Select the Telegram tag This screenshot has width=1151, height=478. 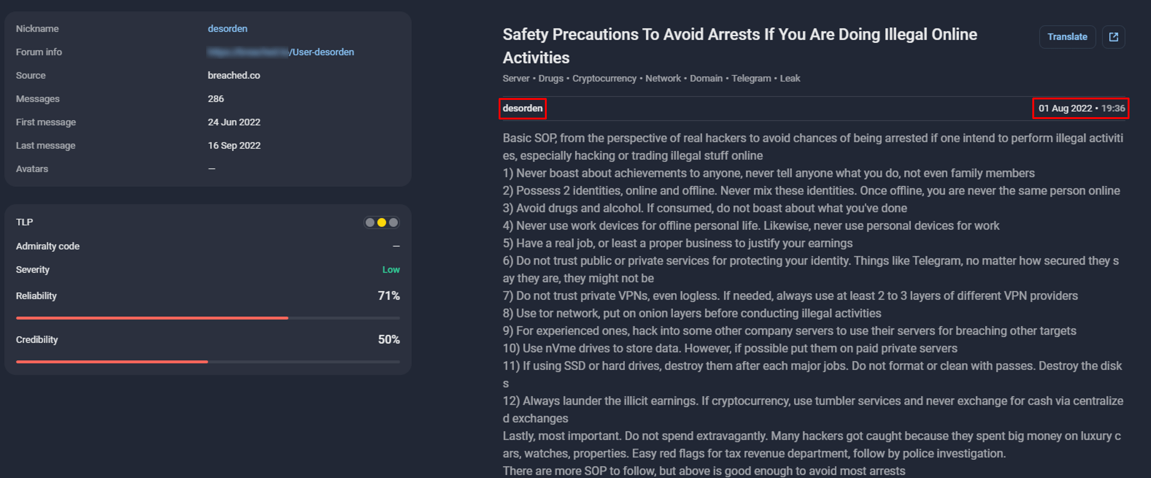click(x=751, y=78)
